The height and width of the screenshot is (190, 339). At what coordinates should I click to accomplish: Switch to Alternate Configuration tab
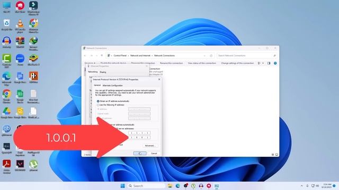113,85
